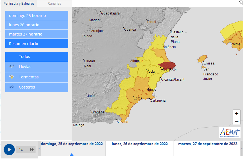Open martes 27 horario view
This screenshot has height=159, width=243.
[37, 34]
